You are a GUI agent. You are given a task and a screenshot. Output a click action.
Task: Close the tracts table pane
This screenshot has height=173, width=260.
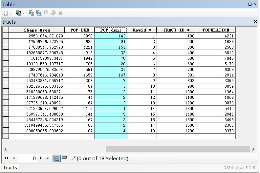pyautogui.click(x=255, y=22)
